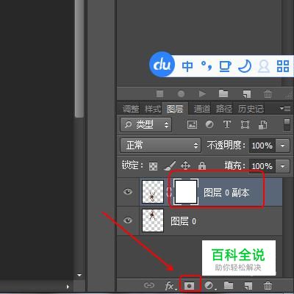Open the layer style fx menu
The image size is (294, 294).
click(171, 286)
